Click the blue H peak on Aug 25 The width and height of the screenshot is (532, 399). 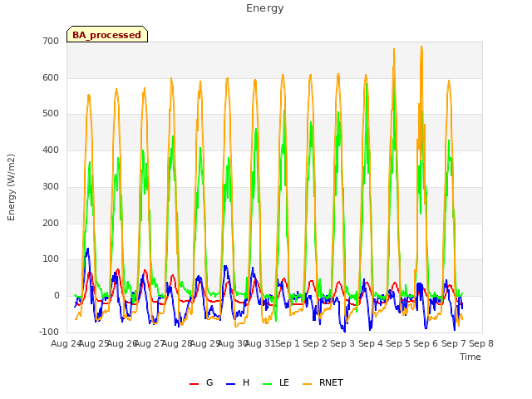[x=88, y=249]
